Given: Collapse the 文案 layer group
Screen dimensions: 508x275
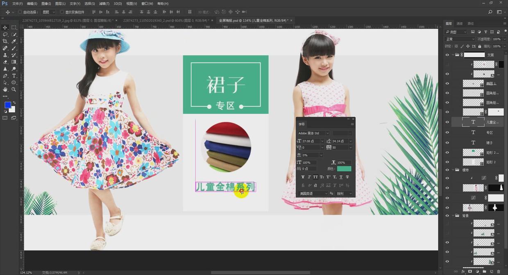Looking at the screenshot, I should [x=453, y=55].
